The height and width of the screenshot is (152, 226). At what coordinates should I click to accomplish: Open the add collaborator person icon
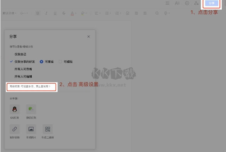(196, 3)
